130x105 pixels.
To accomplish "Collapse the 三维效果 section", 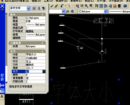I will click(42, 43).
